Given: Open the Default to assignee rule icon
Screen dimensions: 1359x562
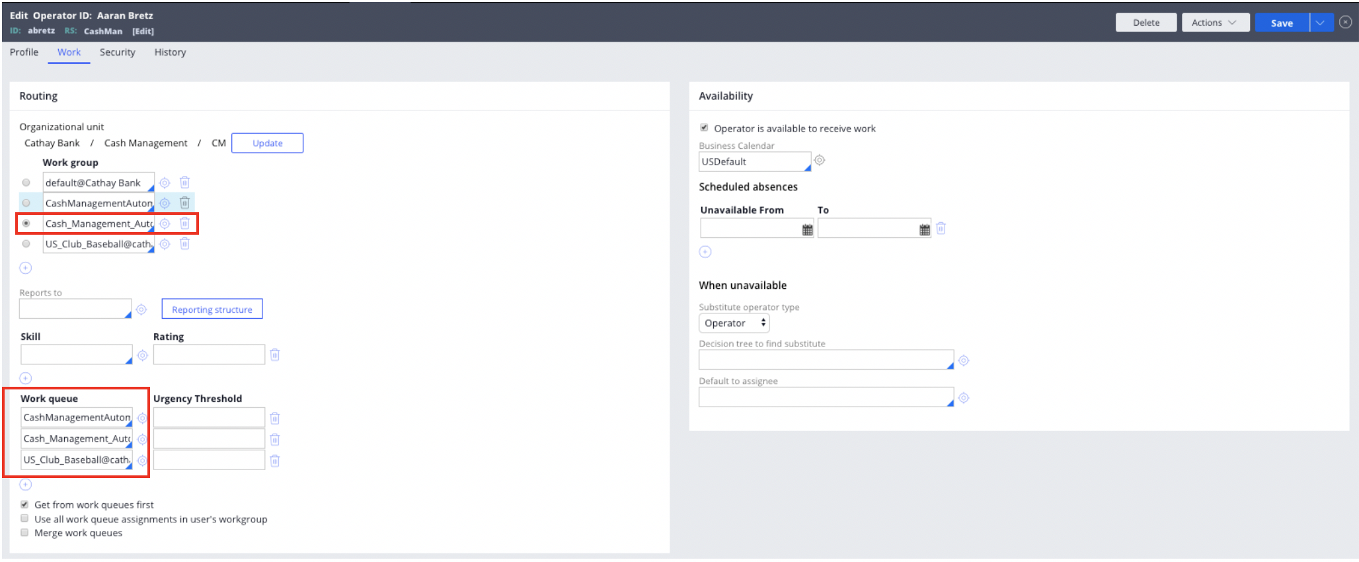Looking at the screenshot, I should (964, 398).
